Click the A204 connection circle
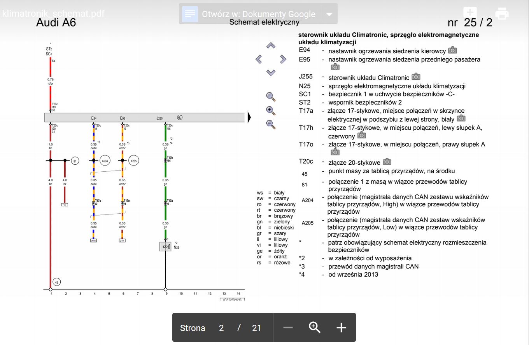Viewport: 529px width, 345px height. tap(105, 160)
